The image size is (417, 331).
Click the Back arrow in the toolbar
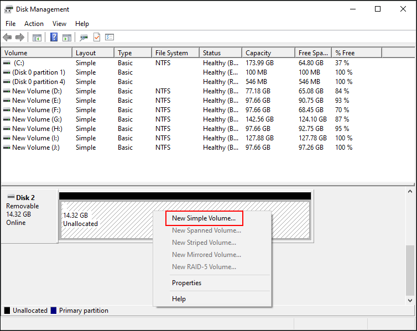7,38
